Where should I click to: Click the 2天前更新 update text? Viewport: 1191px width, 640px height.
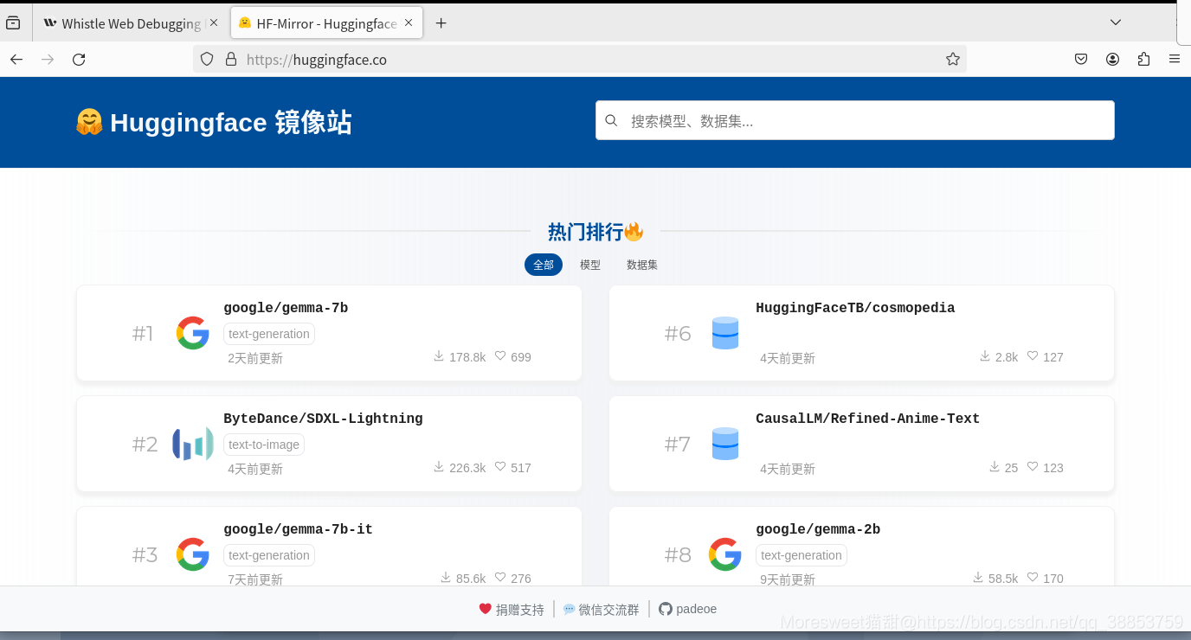255,358
